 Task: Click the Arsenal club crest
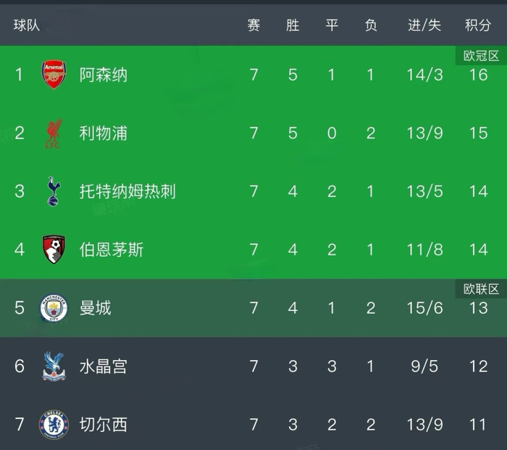[x=54, y=75]
